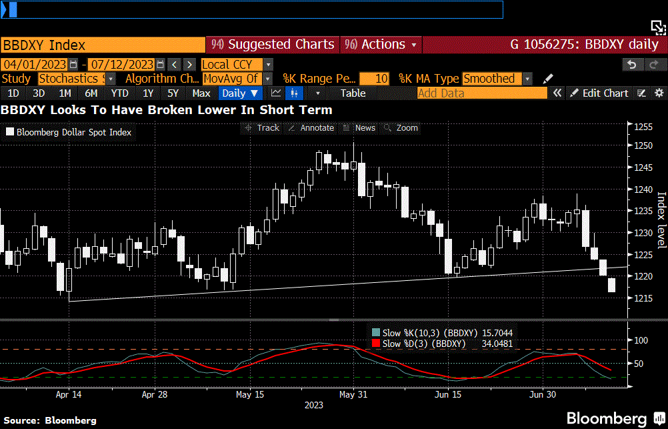Toggle white Bloomberg Dollar Spot Index legend box
This screenshot has width=668, height=429.
click(x=10, y=132)
